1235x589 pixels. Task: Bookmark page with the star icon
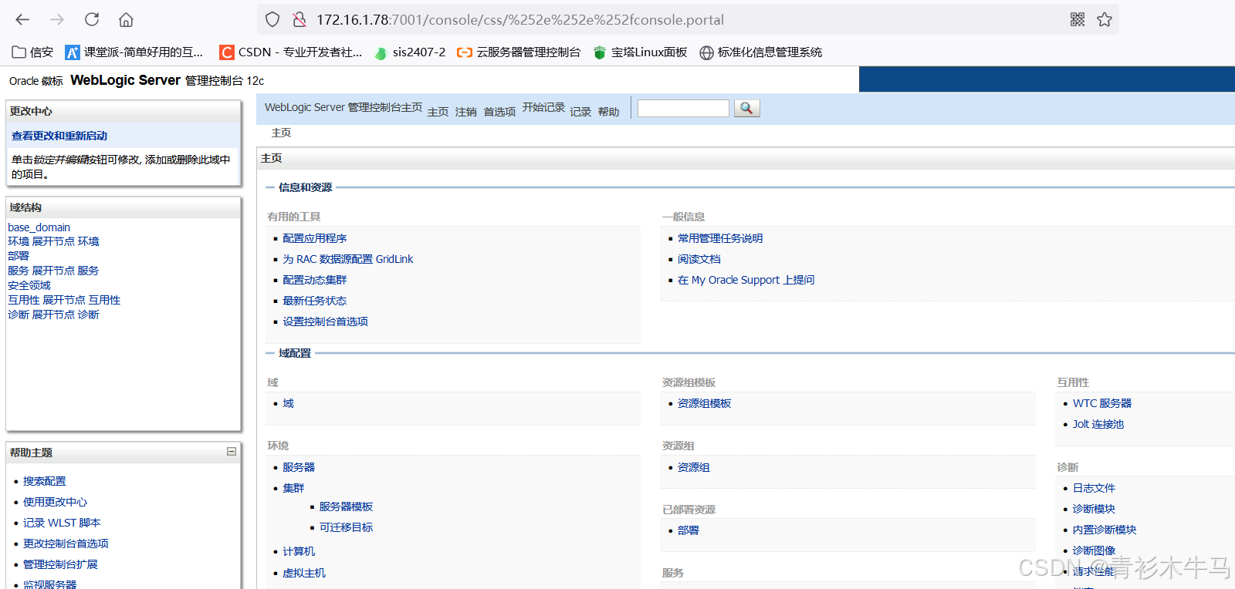(x=1105, y=19)
